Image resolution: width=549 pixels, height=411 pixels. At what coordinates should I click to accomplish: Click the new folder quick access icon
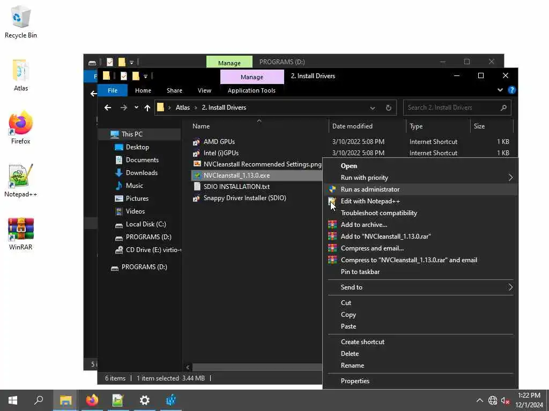coord(136,76)
